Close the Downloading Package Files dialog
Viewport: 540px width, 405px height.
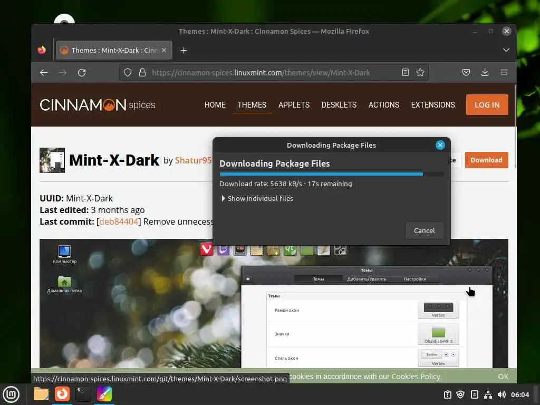tap(440, 145)
